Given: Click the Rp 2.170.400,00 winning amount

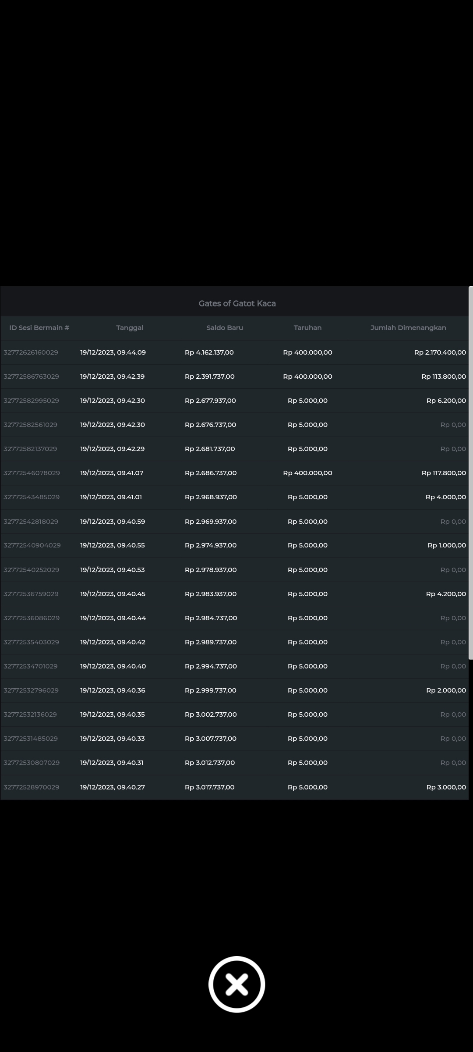Looking at the screenshot, I should click(x=440, y=352).
